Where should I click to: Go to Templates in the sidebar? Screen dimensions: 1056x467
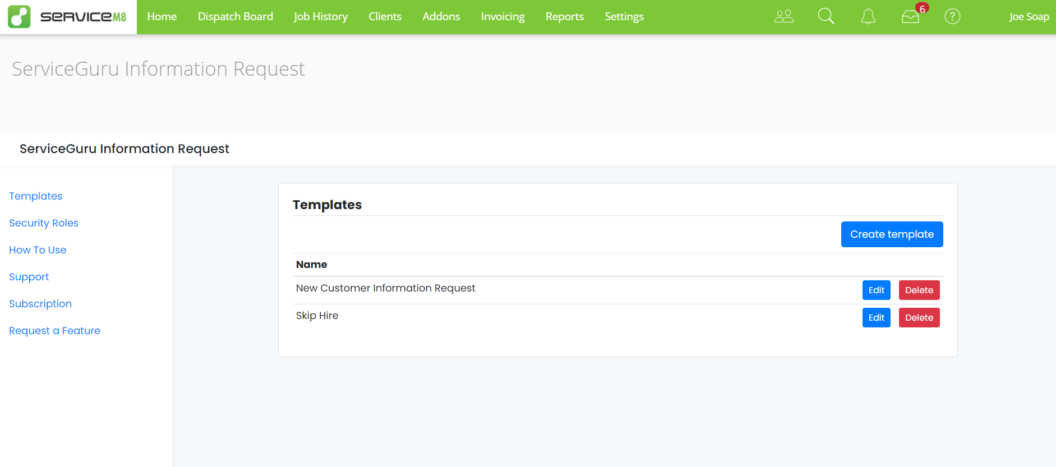[x=36, y=196]
